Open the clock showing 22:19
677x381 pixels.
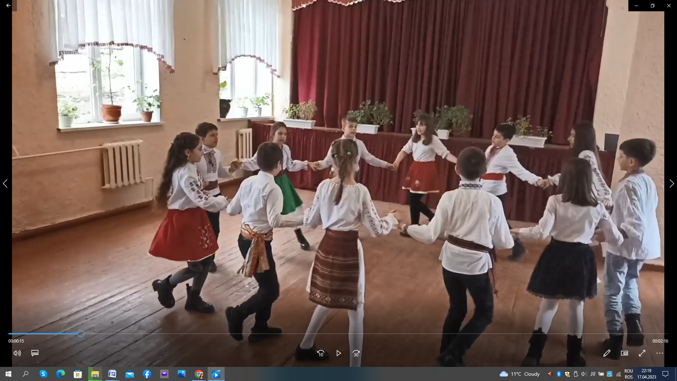(x=646, y=374)
